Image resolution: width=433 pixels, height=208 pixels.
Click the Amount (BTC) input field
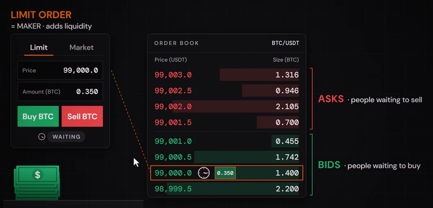click(x=60, y=92)
